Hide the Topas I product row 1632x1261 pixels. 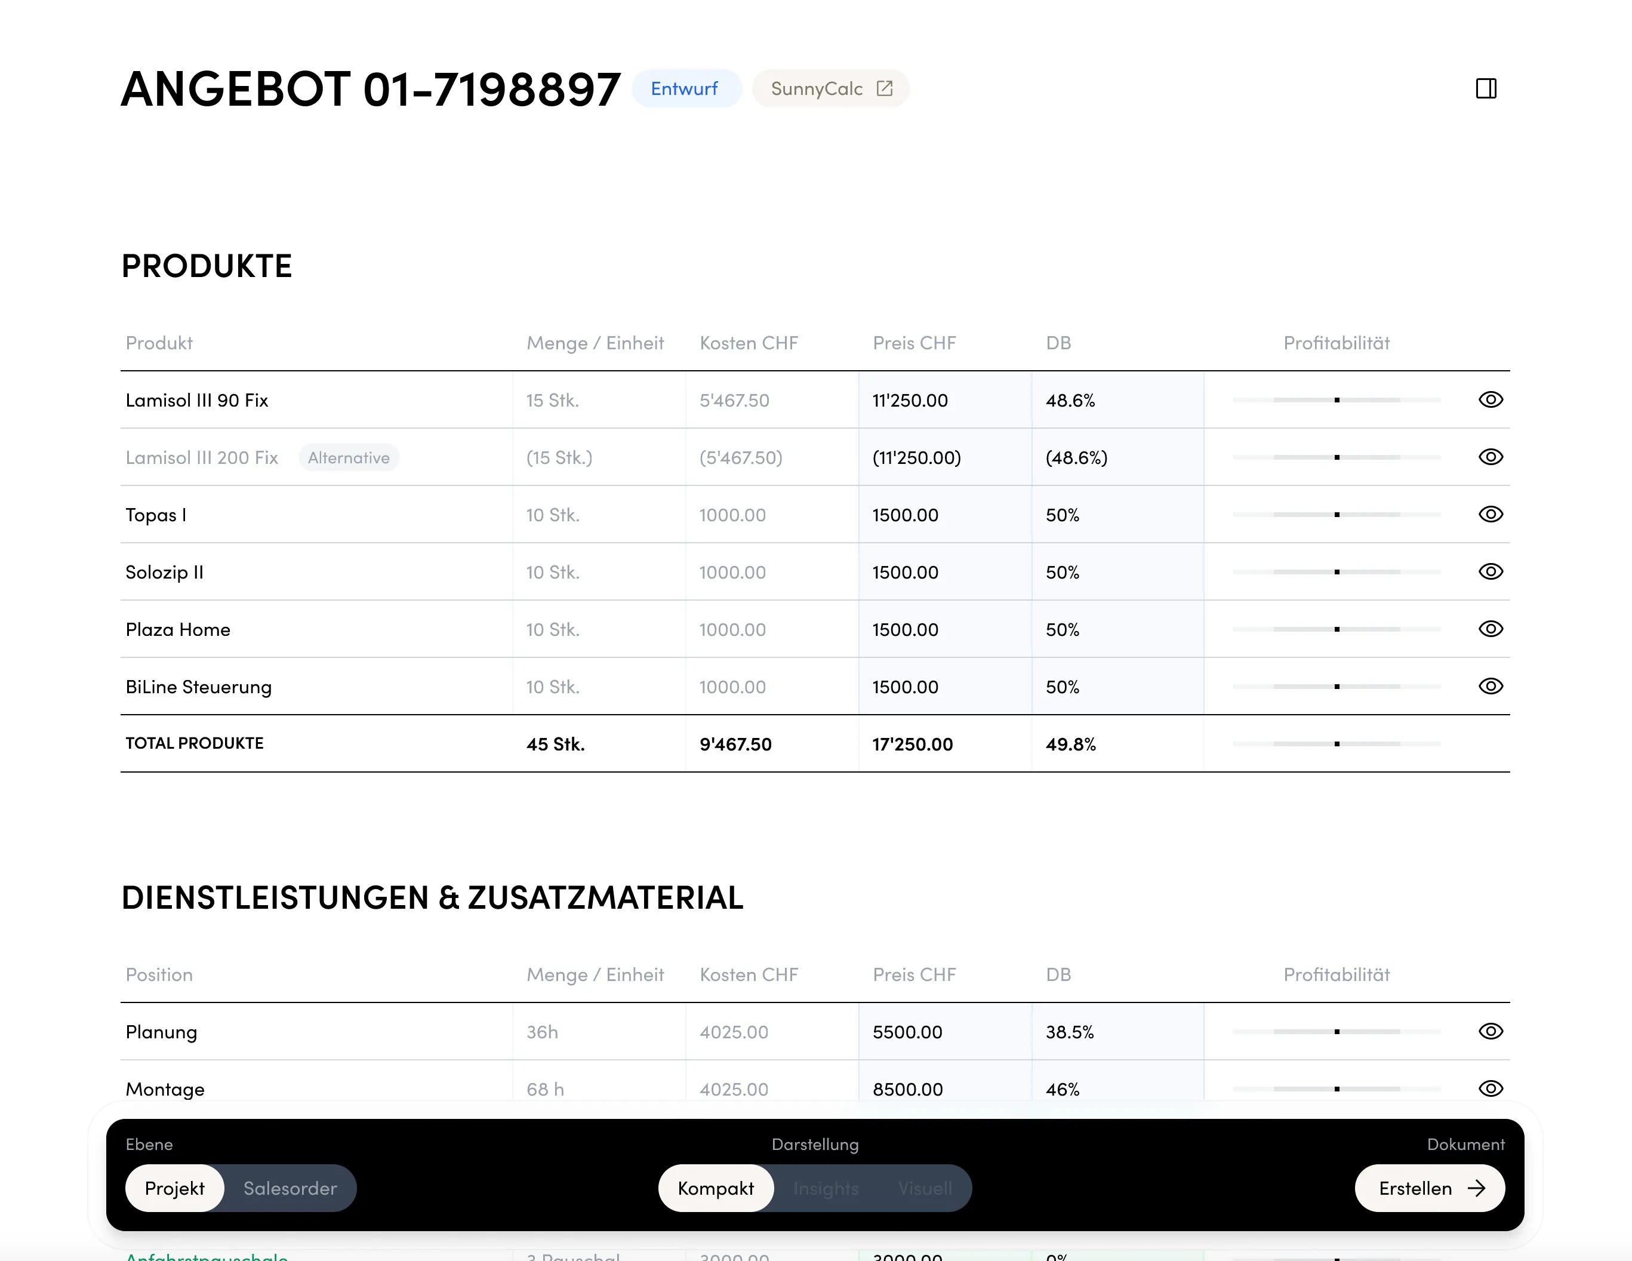tap(1490, 514)
